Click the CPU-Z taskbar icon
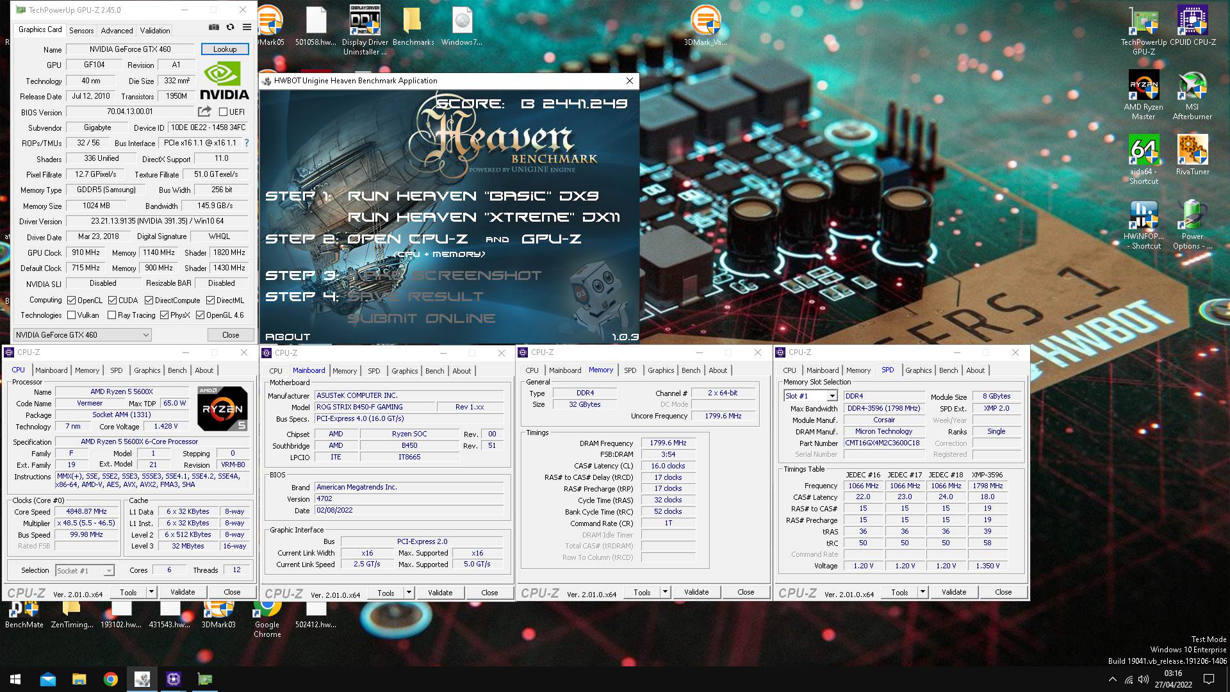Viewport: 1230px width, 692px height. tap(173, 679)
